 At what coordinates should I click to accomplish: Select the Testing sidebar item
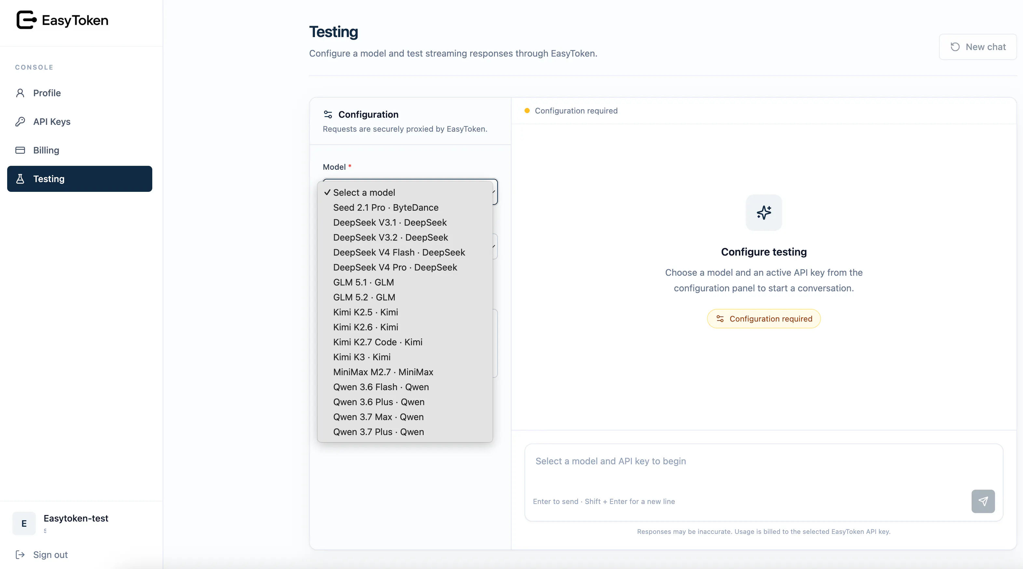[x=79, y=179]
